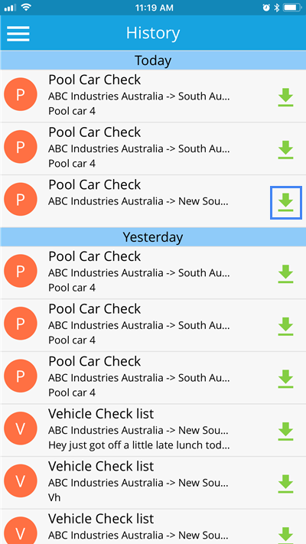This screenshot has width=306, height=544.
Task: Tap the battery icon in status bar
Action: pyautogui.click(x=291, y=8)
